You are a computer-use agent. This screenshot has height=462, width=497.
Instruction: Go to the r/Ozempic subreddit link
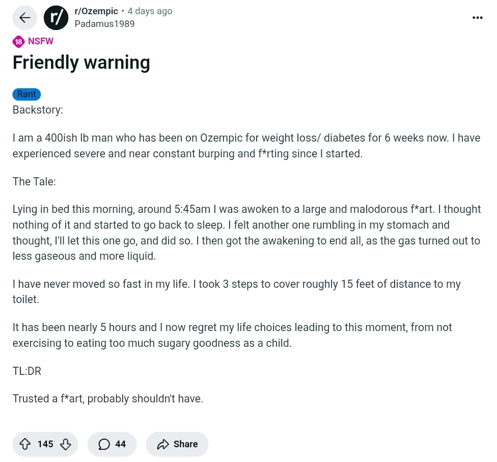[x=96, y=11]
